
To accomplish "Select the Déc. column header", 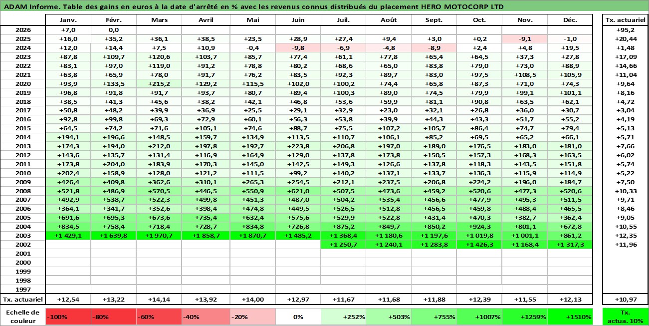I will coord(570,20).
